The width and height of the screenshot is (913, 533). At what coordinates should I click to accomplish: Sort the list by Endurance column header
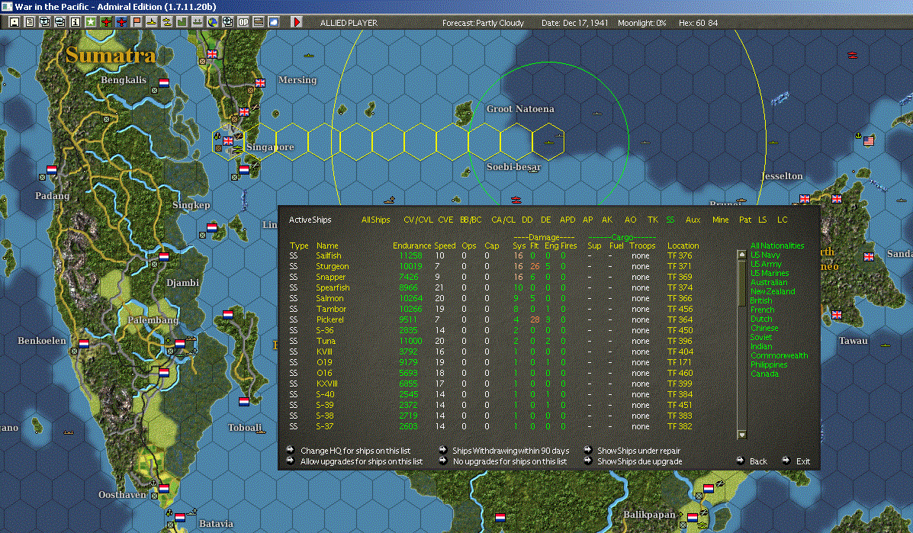412,246
